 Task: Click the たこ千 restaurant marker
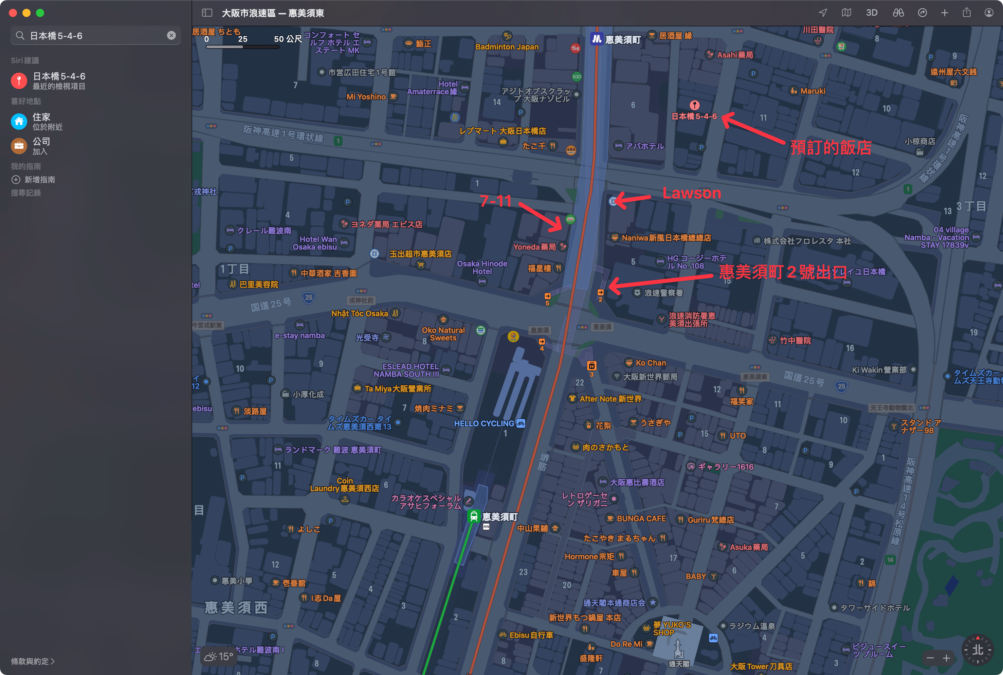553,146
